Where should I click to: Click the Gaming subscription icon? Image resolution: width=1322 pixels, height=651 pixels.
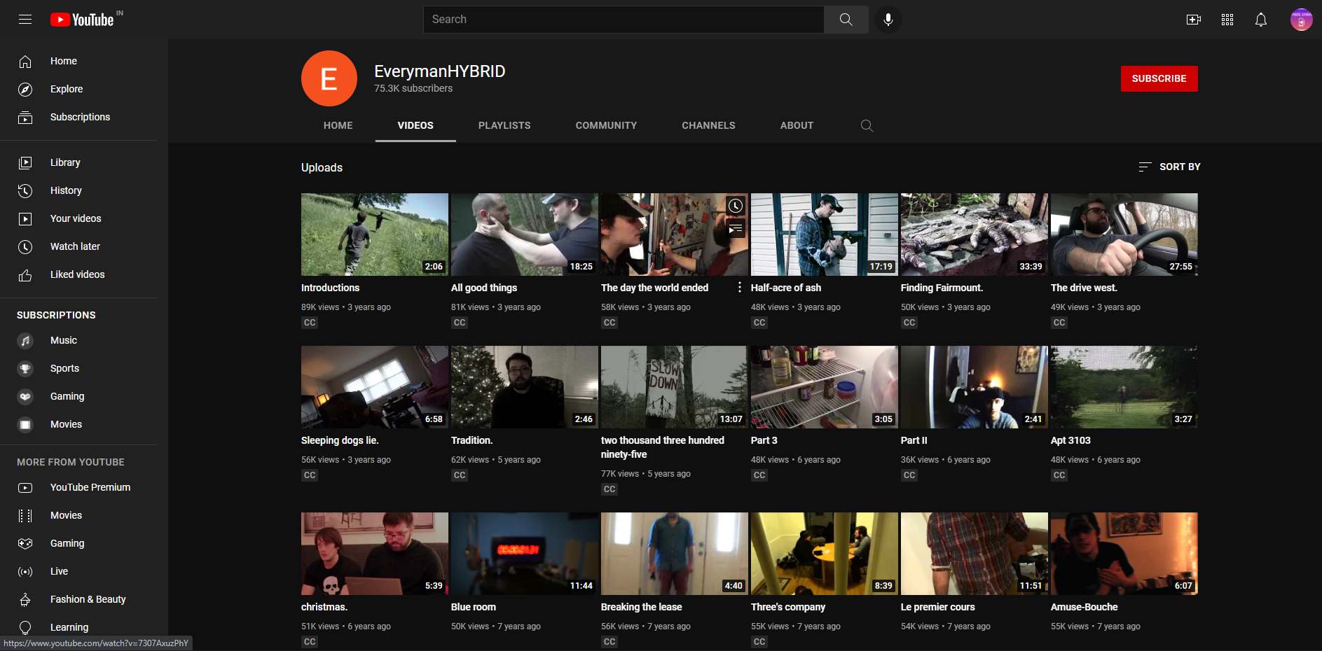[x=25, y=397]
